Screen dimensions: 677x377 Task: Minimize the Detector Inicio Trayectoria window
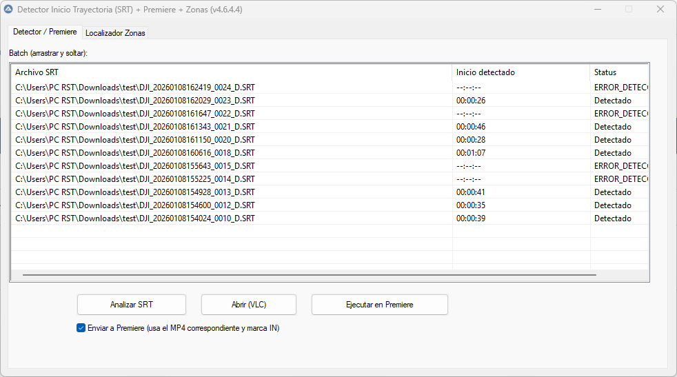click(596, 10)
